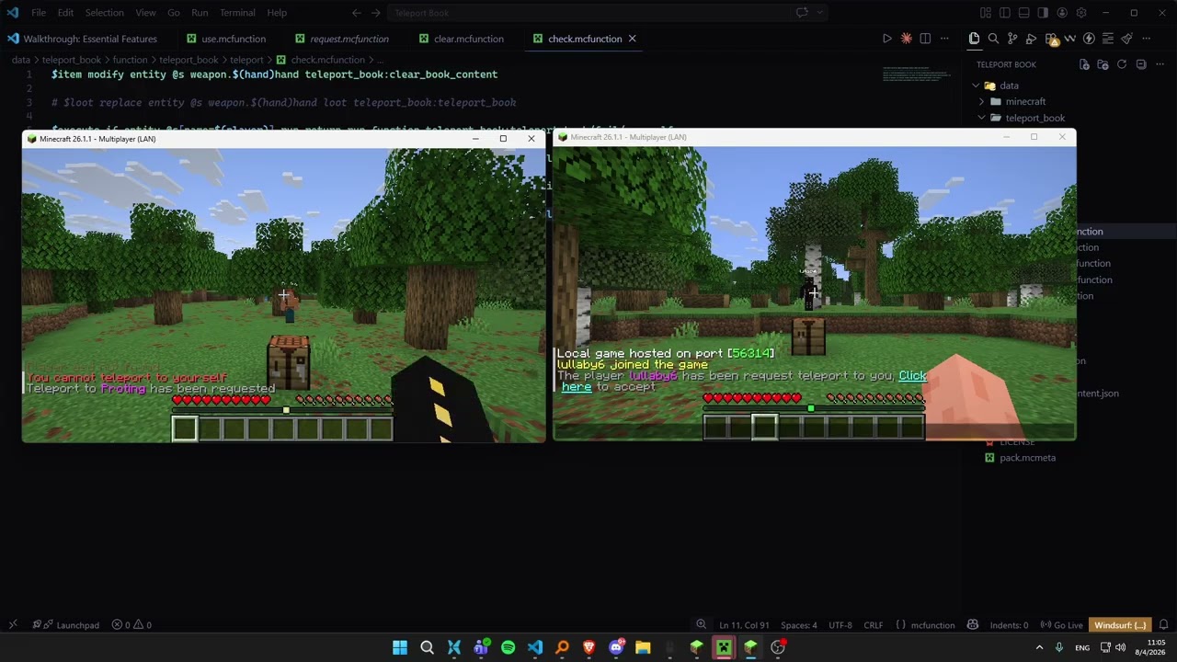The image size is (1177, 662).
Task: Open Discord from the taskbar
Action: pyautogui.click(x=616, y=647)
